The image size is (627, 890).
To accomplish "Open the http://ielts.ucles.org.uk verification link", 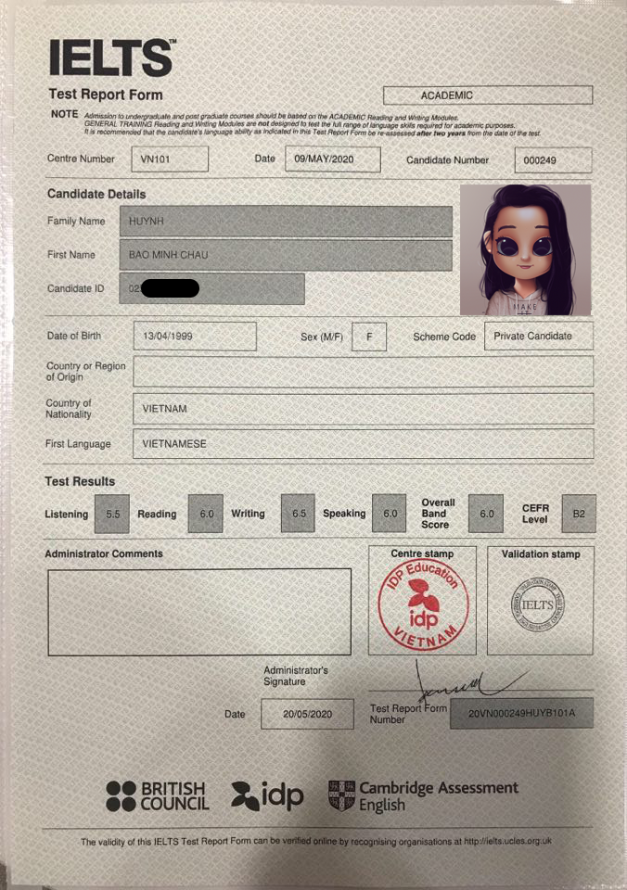I will click(507, 841).
